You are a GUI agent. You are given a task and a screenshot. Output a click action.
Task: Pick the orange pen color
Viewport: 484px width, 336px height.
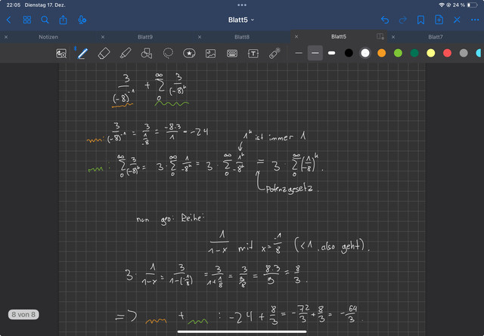click(381, 53)
